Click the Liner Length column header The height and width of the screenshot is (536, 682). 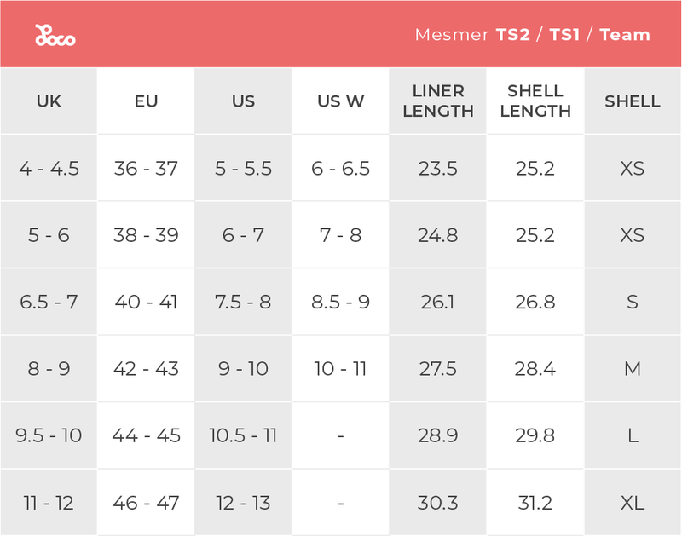[438, 101]
